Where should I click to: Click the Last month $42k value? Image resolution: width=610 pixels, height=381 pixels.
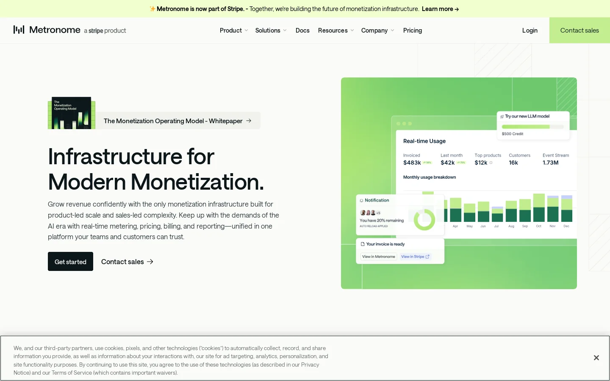[447, 163]
